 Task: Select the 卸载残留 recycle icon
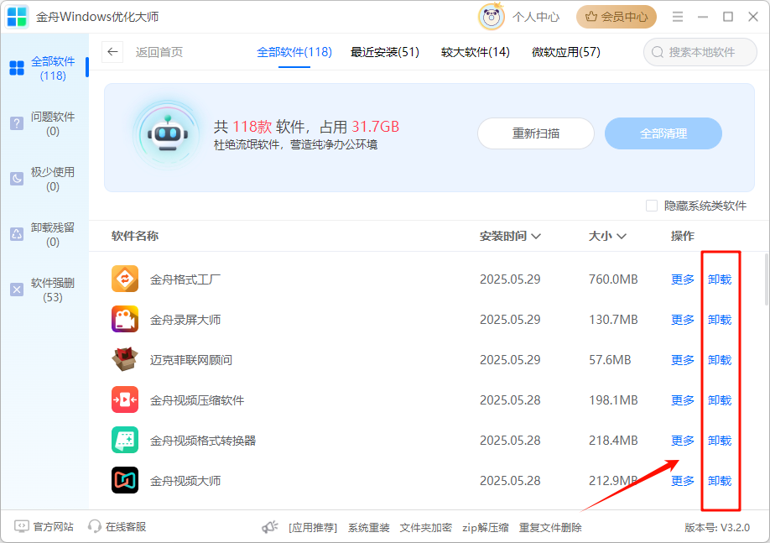17,234
